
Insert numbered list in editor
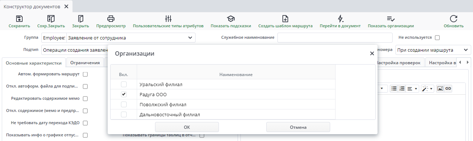pyautogui.click(x=402, y=88)
